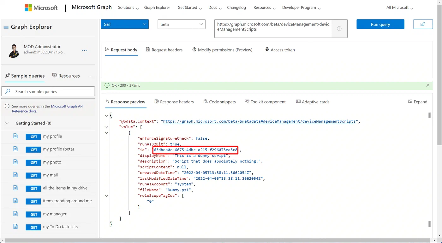Collapse the roleScopeTagIds array in the response
Screen dimensions: 442x243
pyautogui.click(x=106, y=196)
